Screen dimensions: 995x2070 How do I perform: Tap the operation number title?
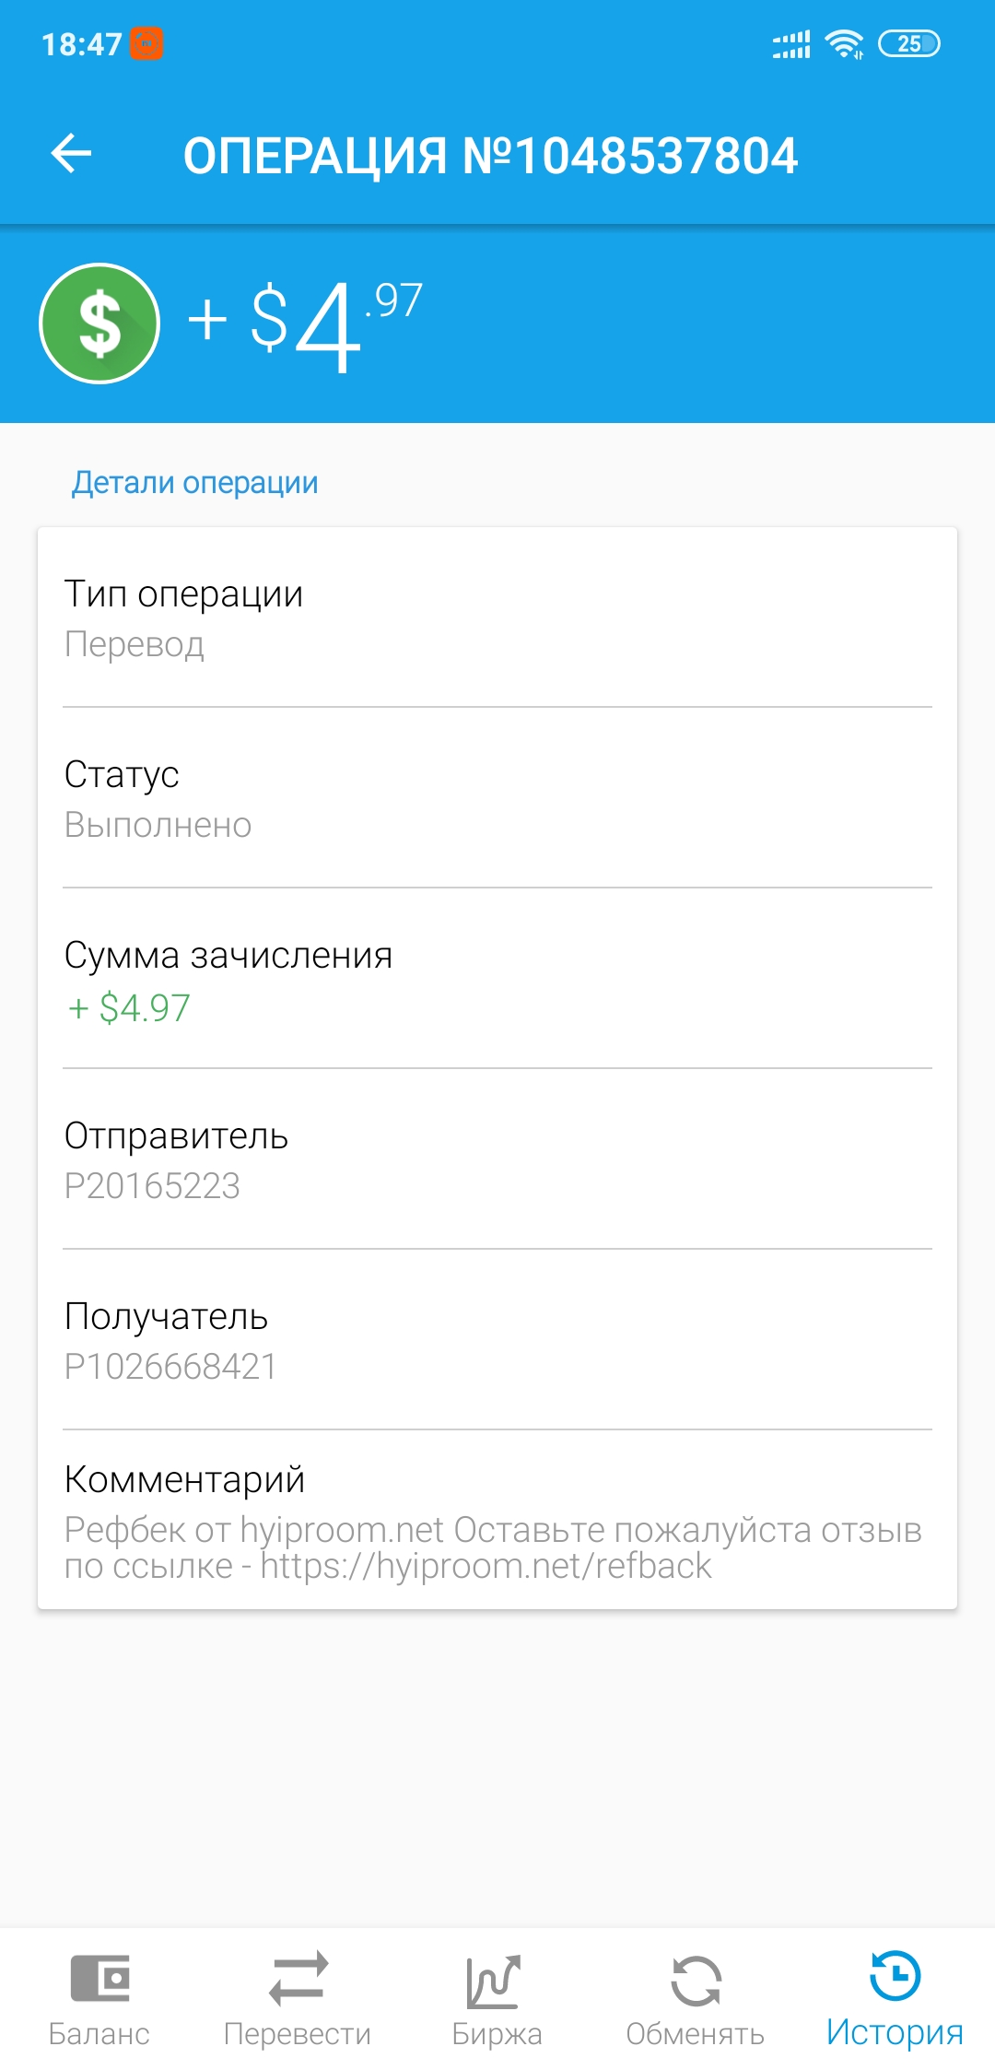(490, 155)
